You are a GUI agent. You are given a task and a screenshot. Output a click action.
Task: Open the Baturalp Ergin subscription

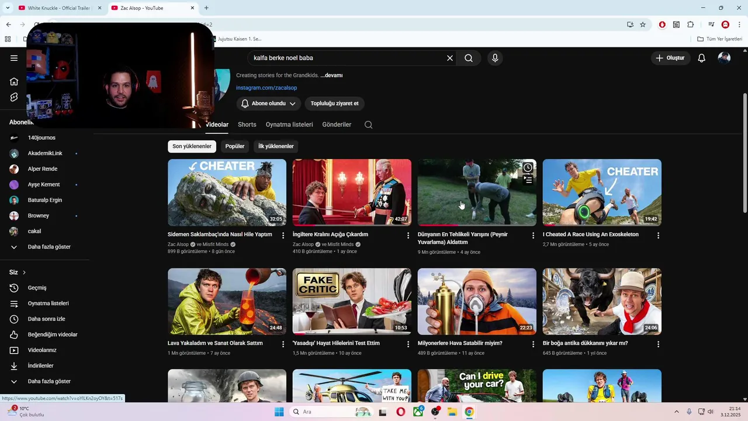(44, 200)
